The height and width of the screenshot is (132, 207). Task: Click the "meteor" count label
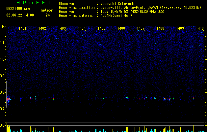(47, 10)
